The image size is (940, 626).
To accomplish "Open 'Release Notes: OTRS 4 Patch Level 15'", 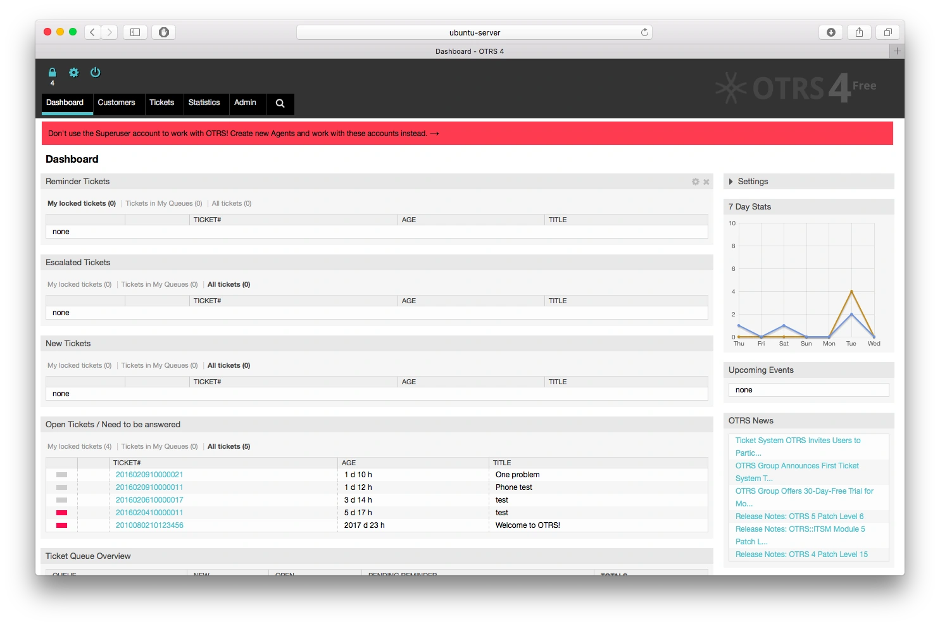I will [x=801, y=554].
